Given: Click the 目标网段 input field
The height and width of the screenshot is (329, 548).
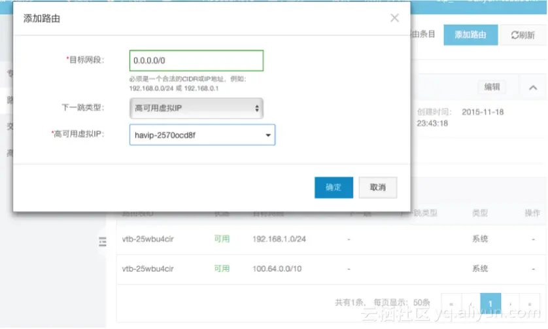Looking at the screenshot, I should click(196, 60).
